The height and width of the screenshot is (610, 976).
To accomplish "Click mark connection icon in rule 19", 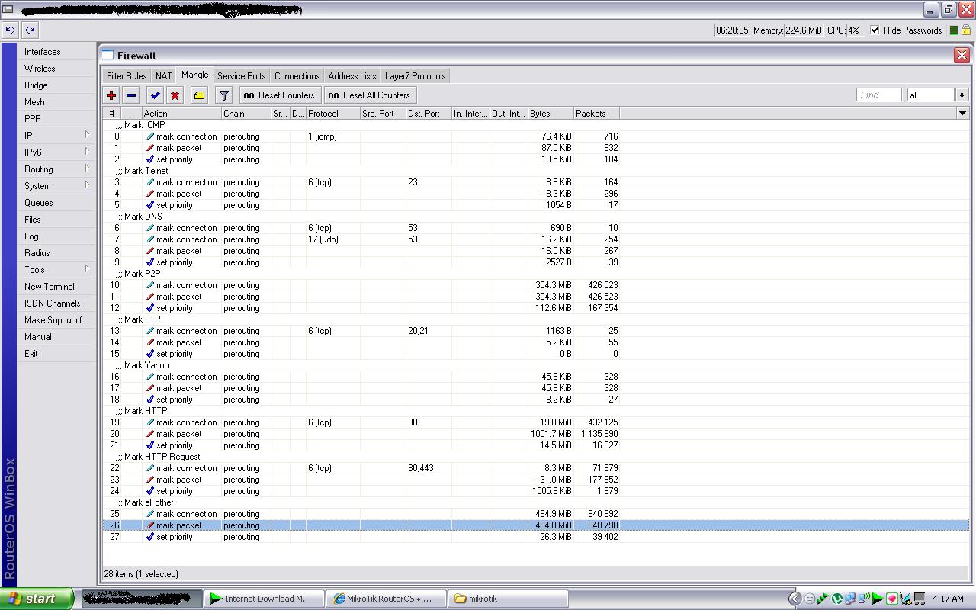I will point(150,422).
